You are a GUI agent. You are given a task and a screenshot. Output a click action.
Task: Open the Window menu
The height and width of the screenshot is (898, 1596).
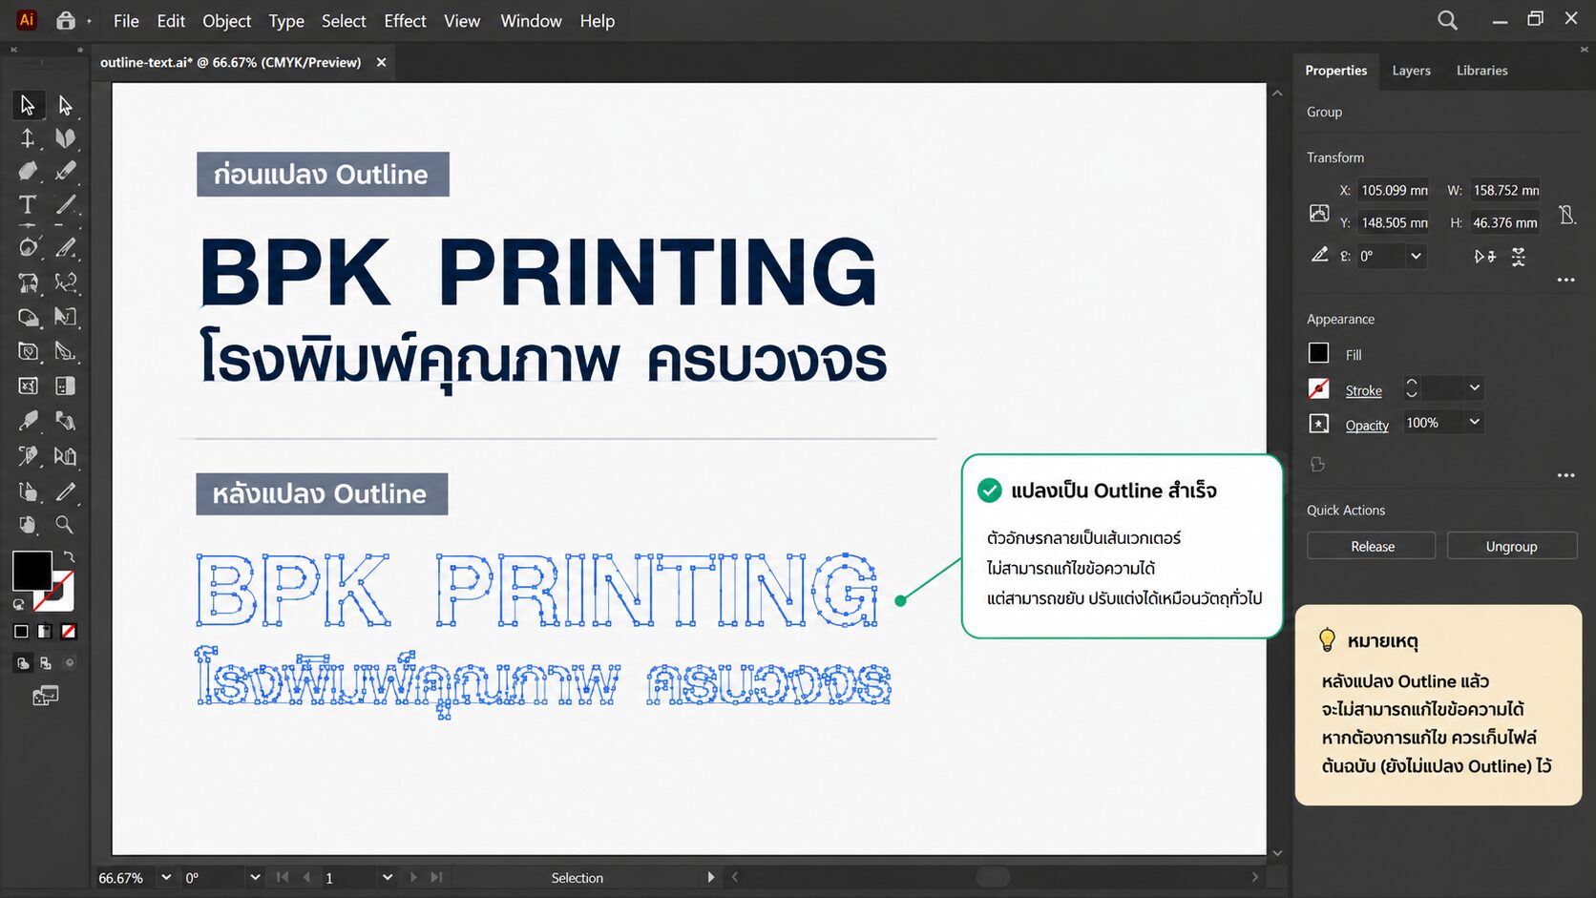[531, 21]
